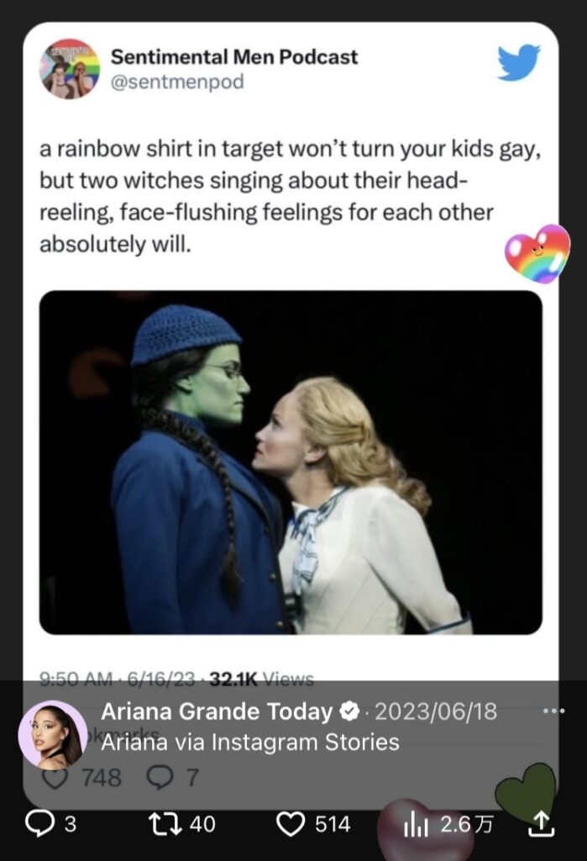
Task: Click the Sentimental Men Podcast account name
Action: click(x=234, y=57)
